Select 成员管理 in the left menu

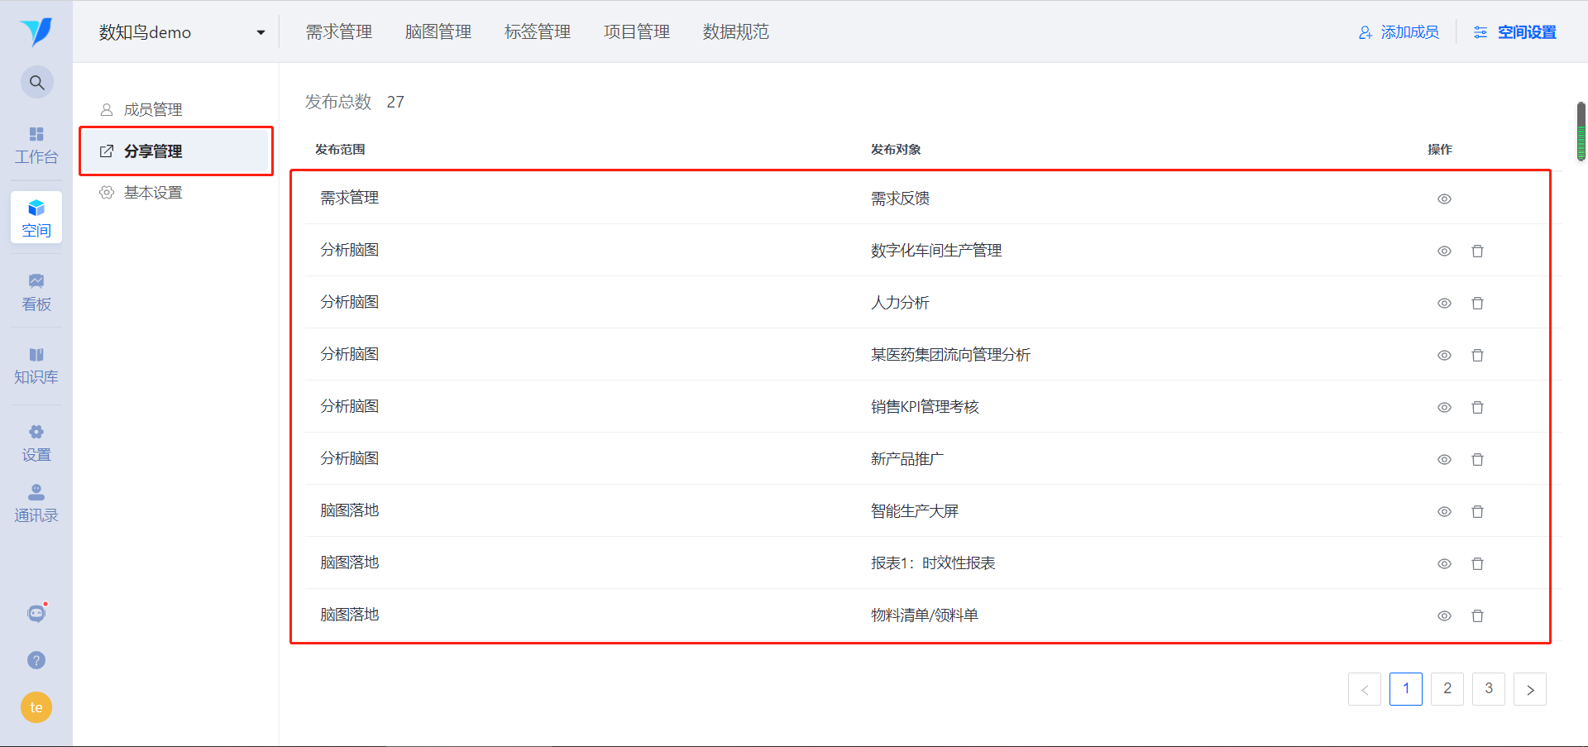[153, 109]
